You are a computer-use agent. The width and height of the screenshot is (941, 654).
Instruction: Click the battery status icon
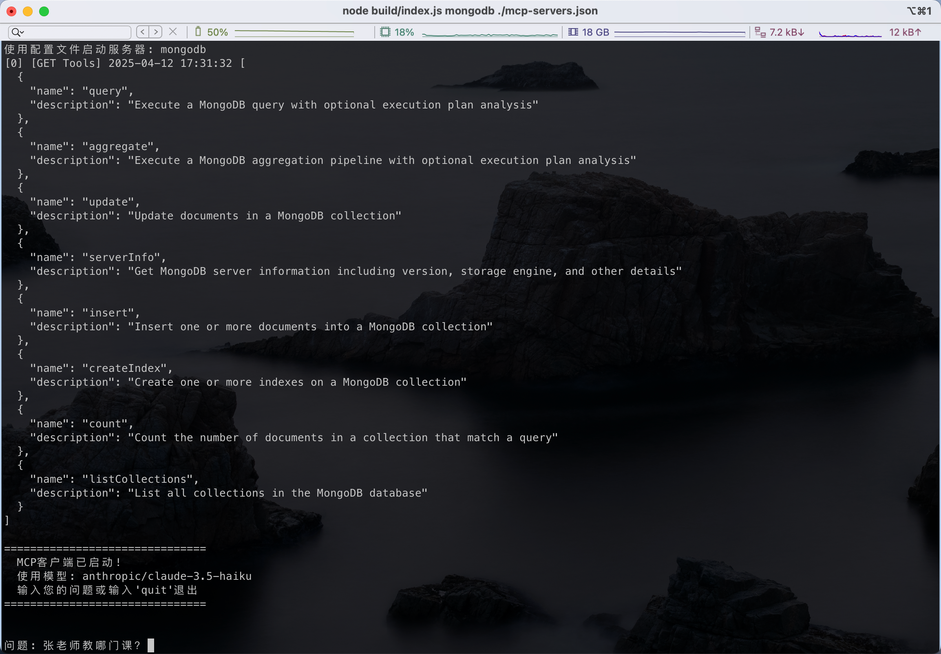coord(198,32)
